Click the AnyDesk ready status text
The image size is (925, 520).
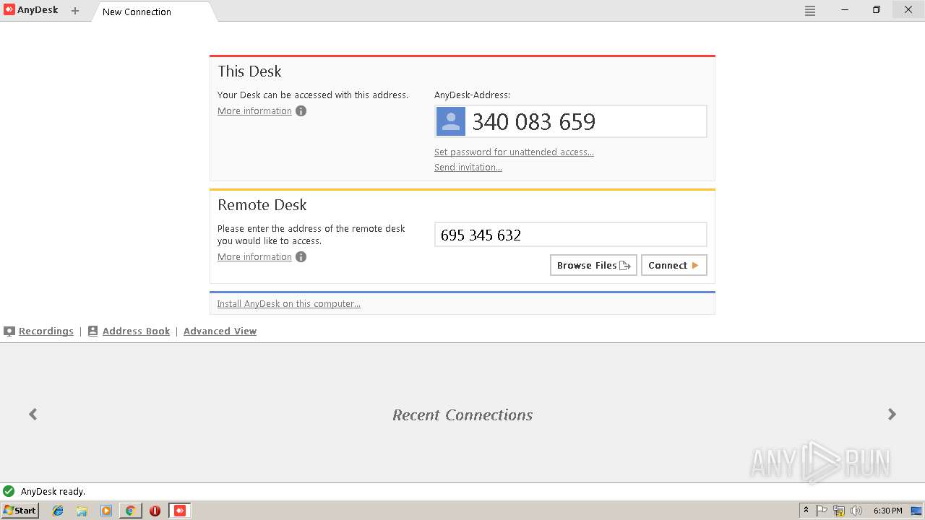pos(53,492)
